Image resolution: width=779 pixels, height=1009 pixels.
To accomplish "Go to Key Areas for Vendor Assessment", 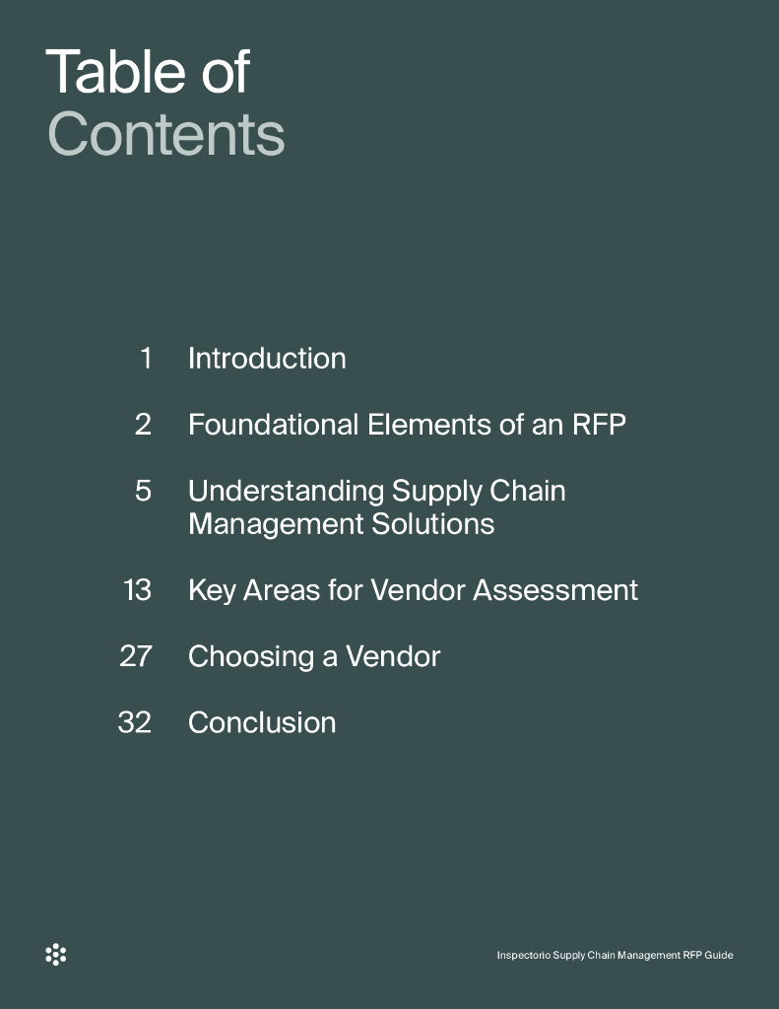I will click(x=413, y=590).
